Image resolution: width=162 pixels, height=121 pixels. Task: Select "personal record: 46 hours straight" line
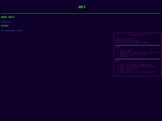(x=132, y=42)
